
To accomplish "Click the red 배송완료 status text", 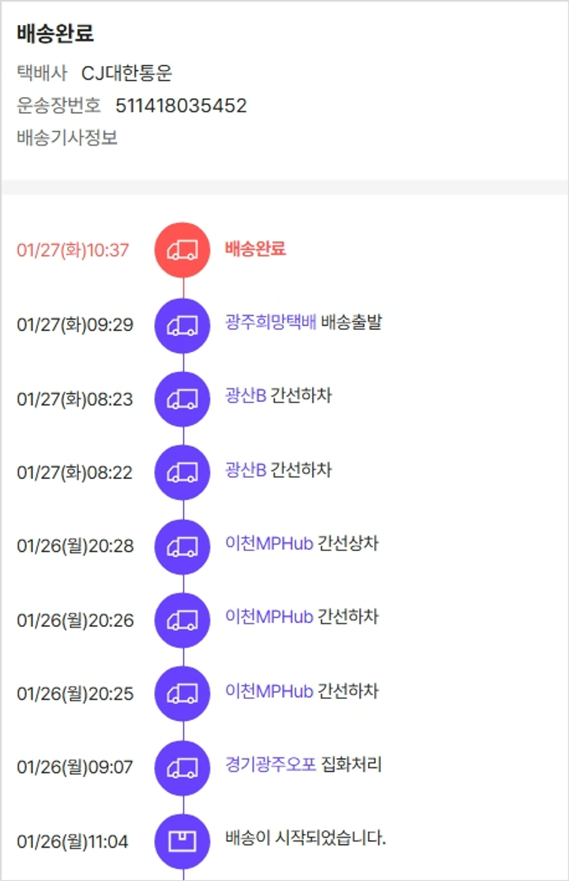I will (x=256, y=249).
